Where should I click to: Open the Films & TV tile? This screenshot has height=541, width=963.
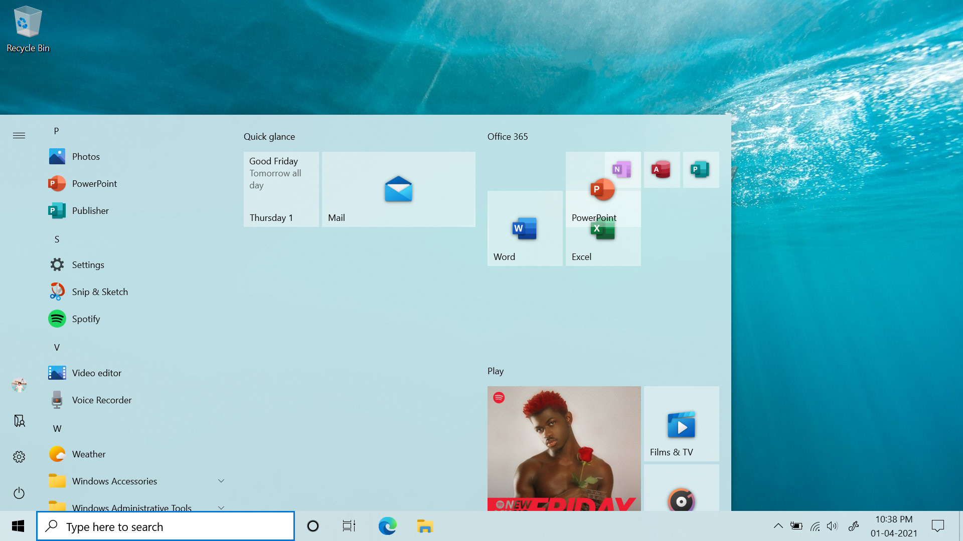pos(682,424)
